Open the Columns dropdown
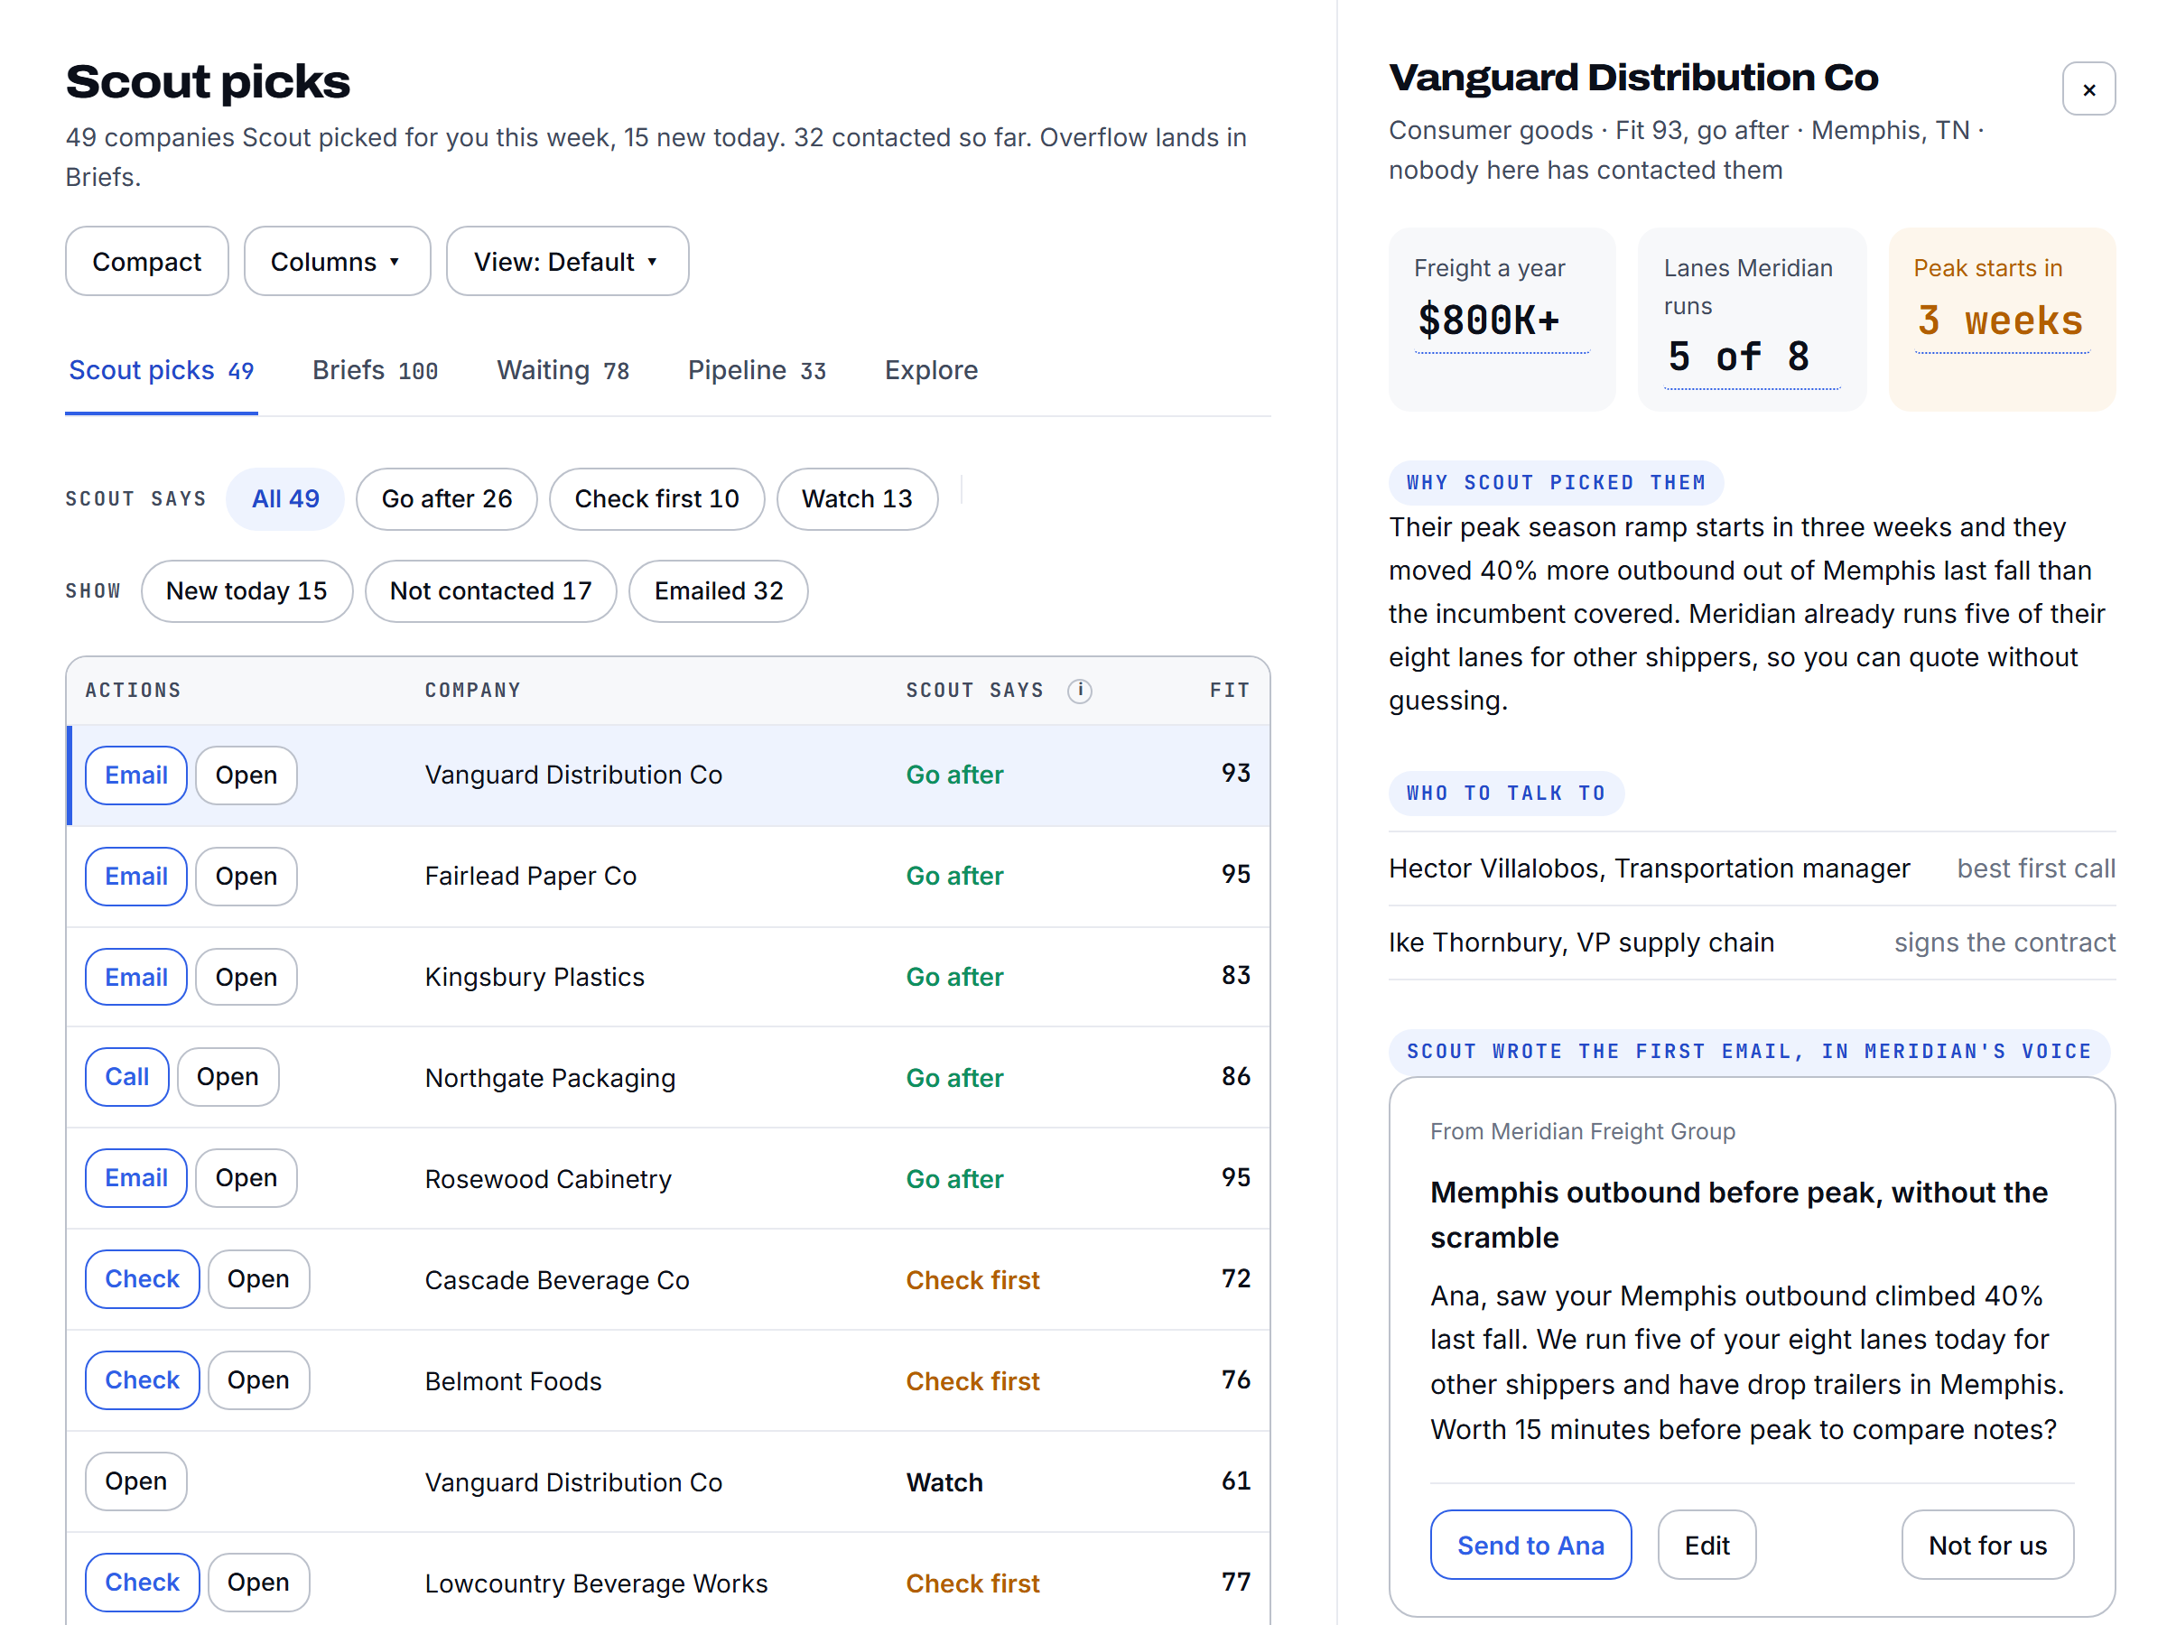This screenshot has width=2167, height=1625. [x=336, y=262]
